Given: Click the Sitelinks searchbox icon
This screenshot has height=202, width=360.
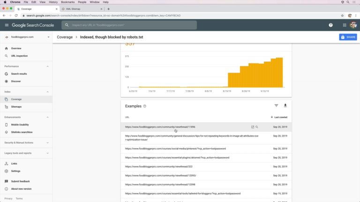Looking at the screenshot, I should [6, 132].
